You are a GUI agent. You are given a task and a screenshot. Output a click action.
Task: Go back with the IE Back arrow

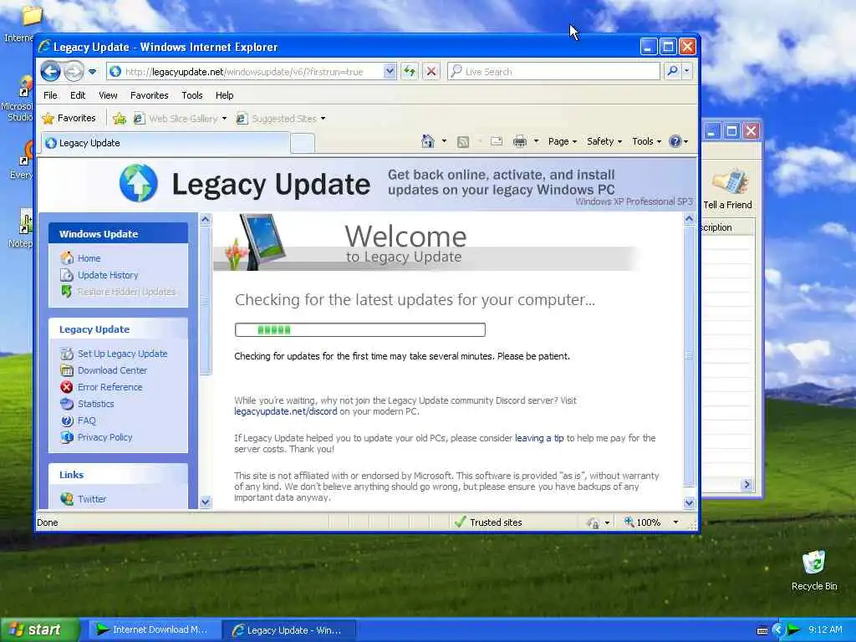(51, 72)
